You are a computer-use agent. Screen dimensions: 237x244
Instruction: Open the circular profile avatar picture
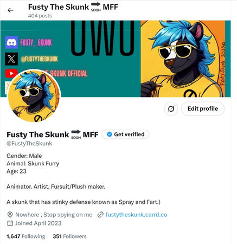pyautogui.click(x=34, y=96)
